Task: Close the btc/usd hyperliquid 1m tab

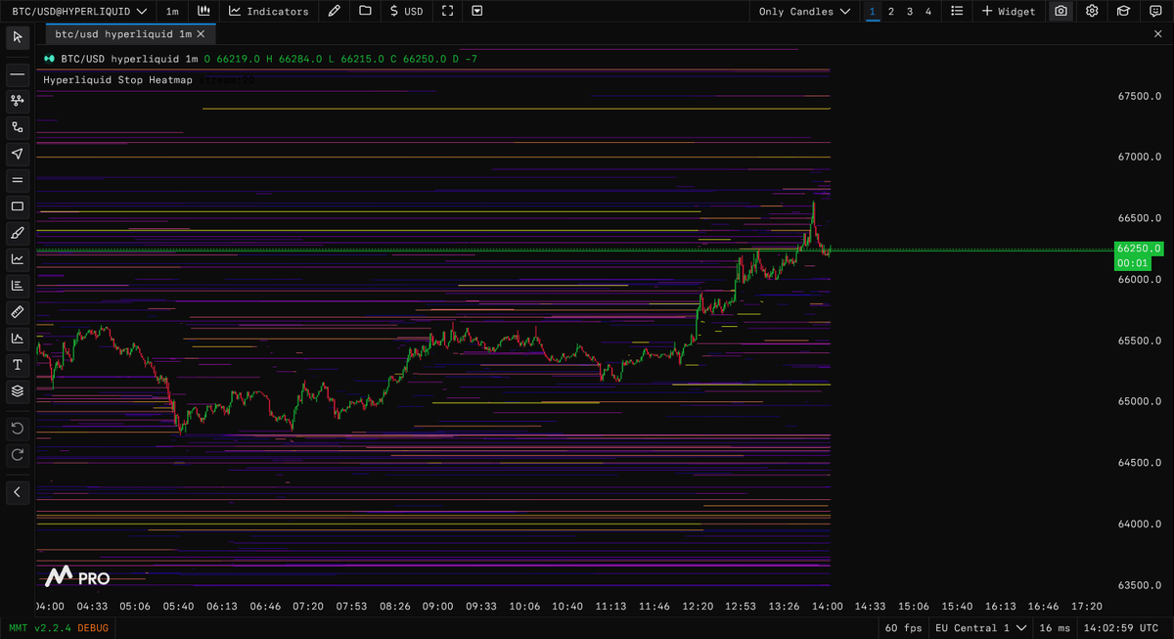Action: 202,33
